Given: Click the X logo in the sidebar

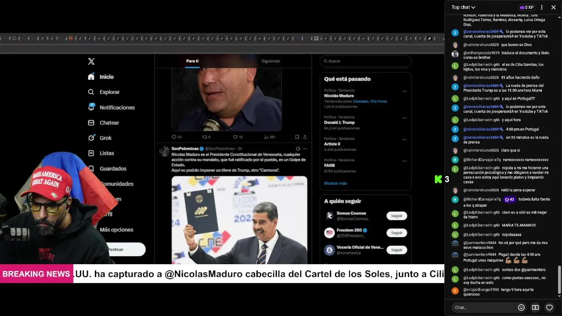Looking at the screenshot, I should coord(91,61).
